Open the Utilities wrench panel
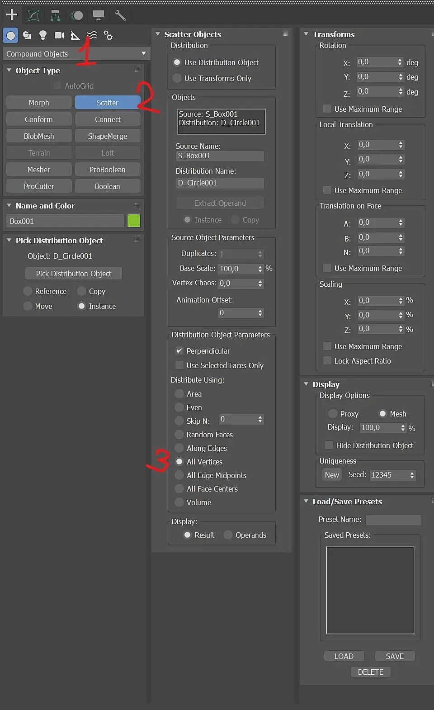 (120, 15)
